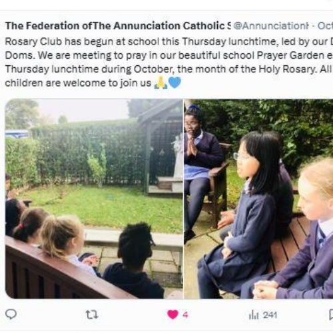Click the blue heart emoji
Screen dimensions: 333x333
point(174,83)
